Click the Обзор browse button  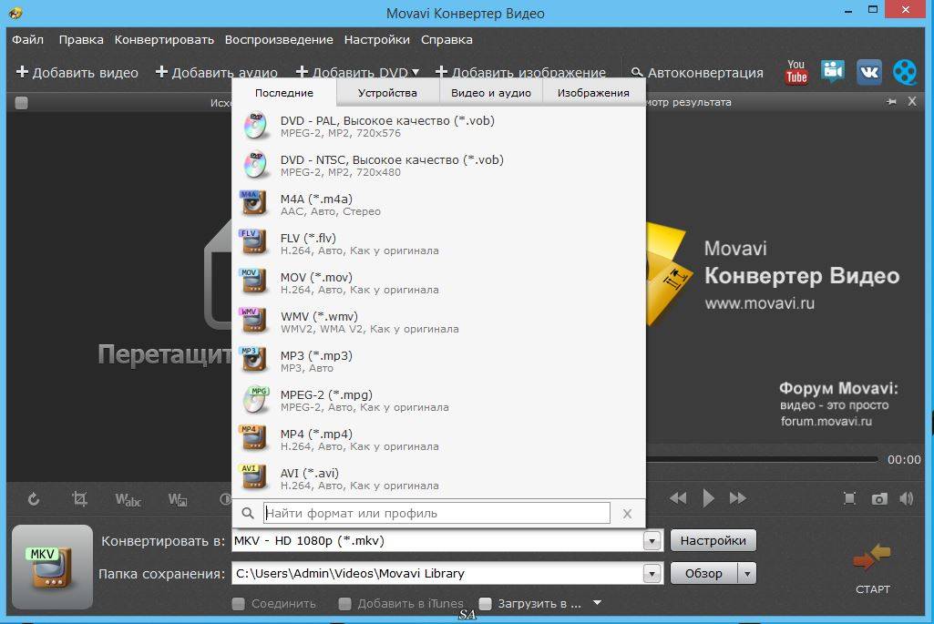pyautogui.click(x=704, y=573)
